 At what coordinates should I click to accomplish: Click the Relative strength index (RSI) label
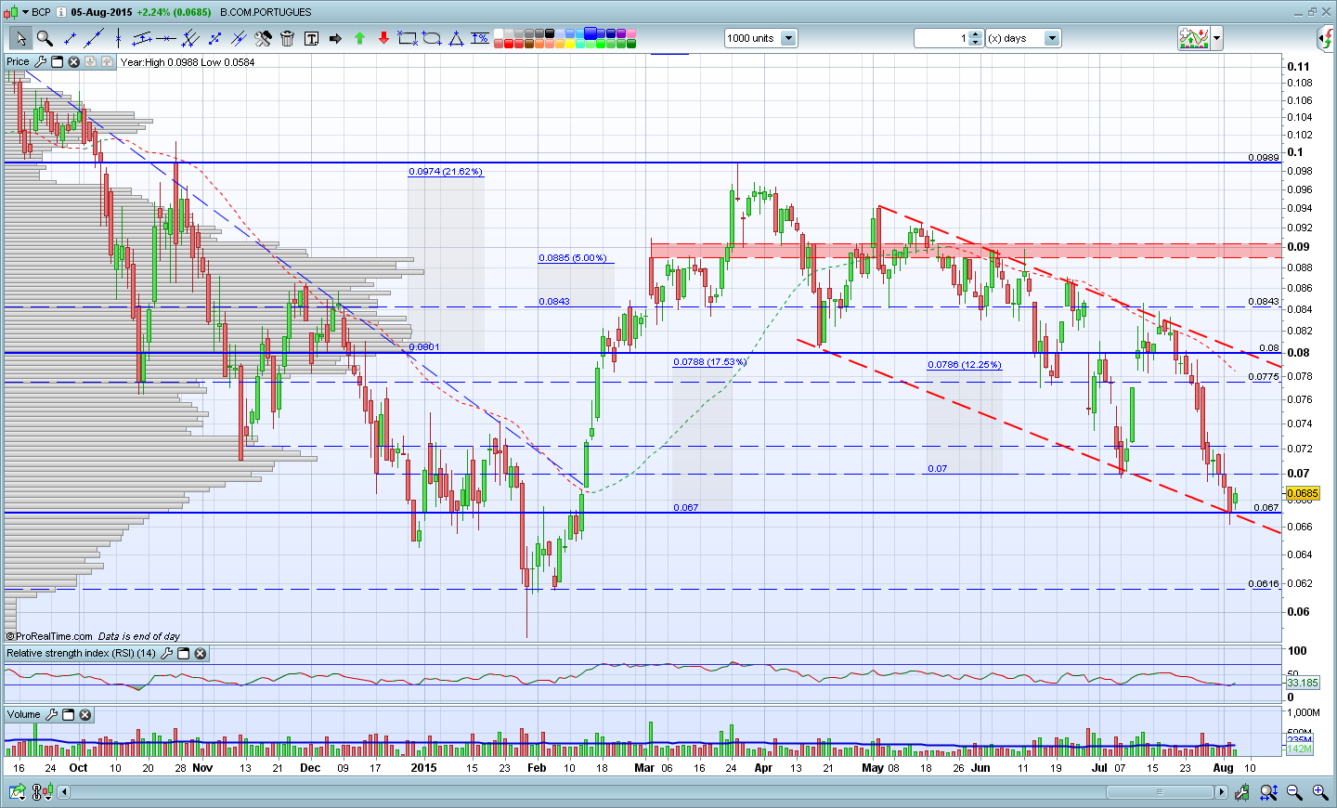click(82, 654)
